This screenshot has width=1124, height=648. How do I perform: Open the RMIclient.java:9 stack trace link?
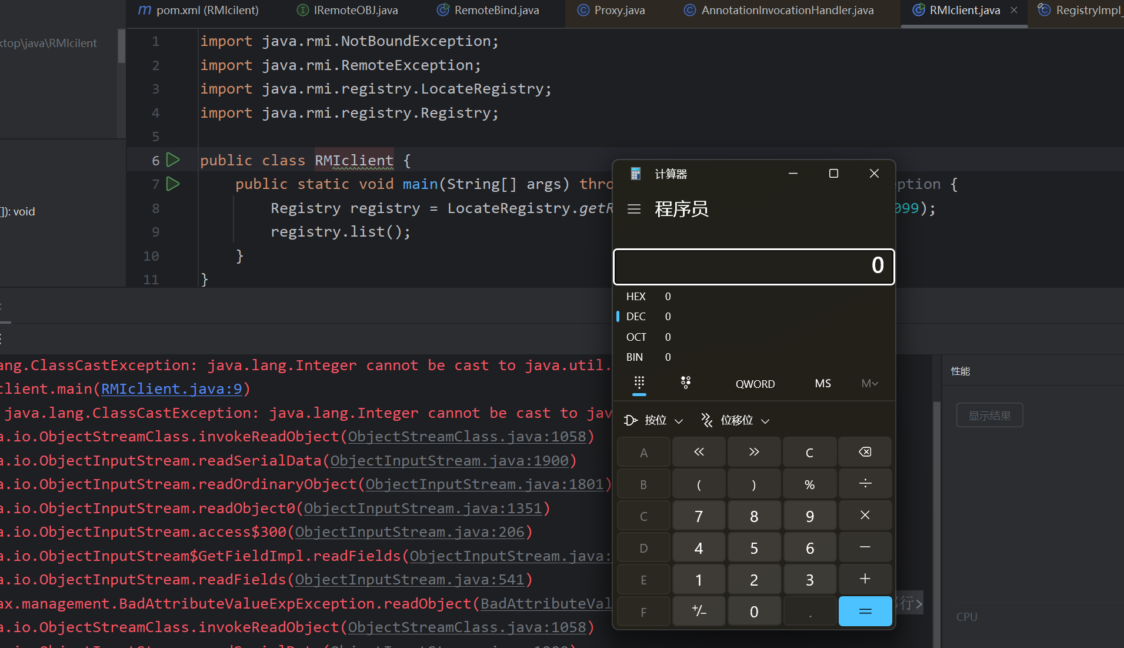pos(171,389)
